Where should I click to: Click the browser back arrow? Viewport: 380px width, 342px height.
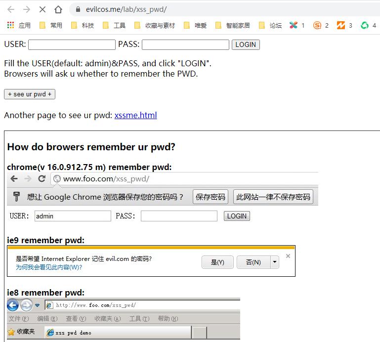click(x=11, y=9)
